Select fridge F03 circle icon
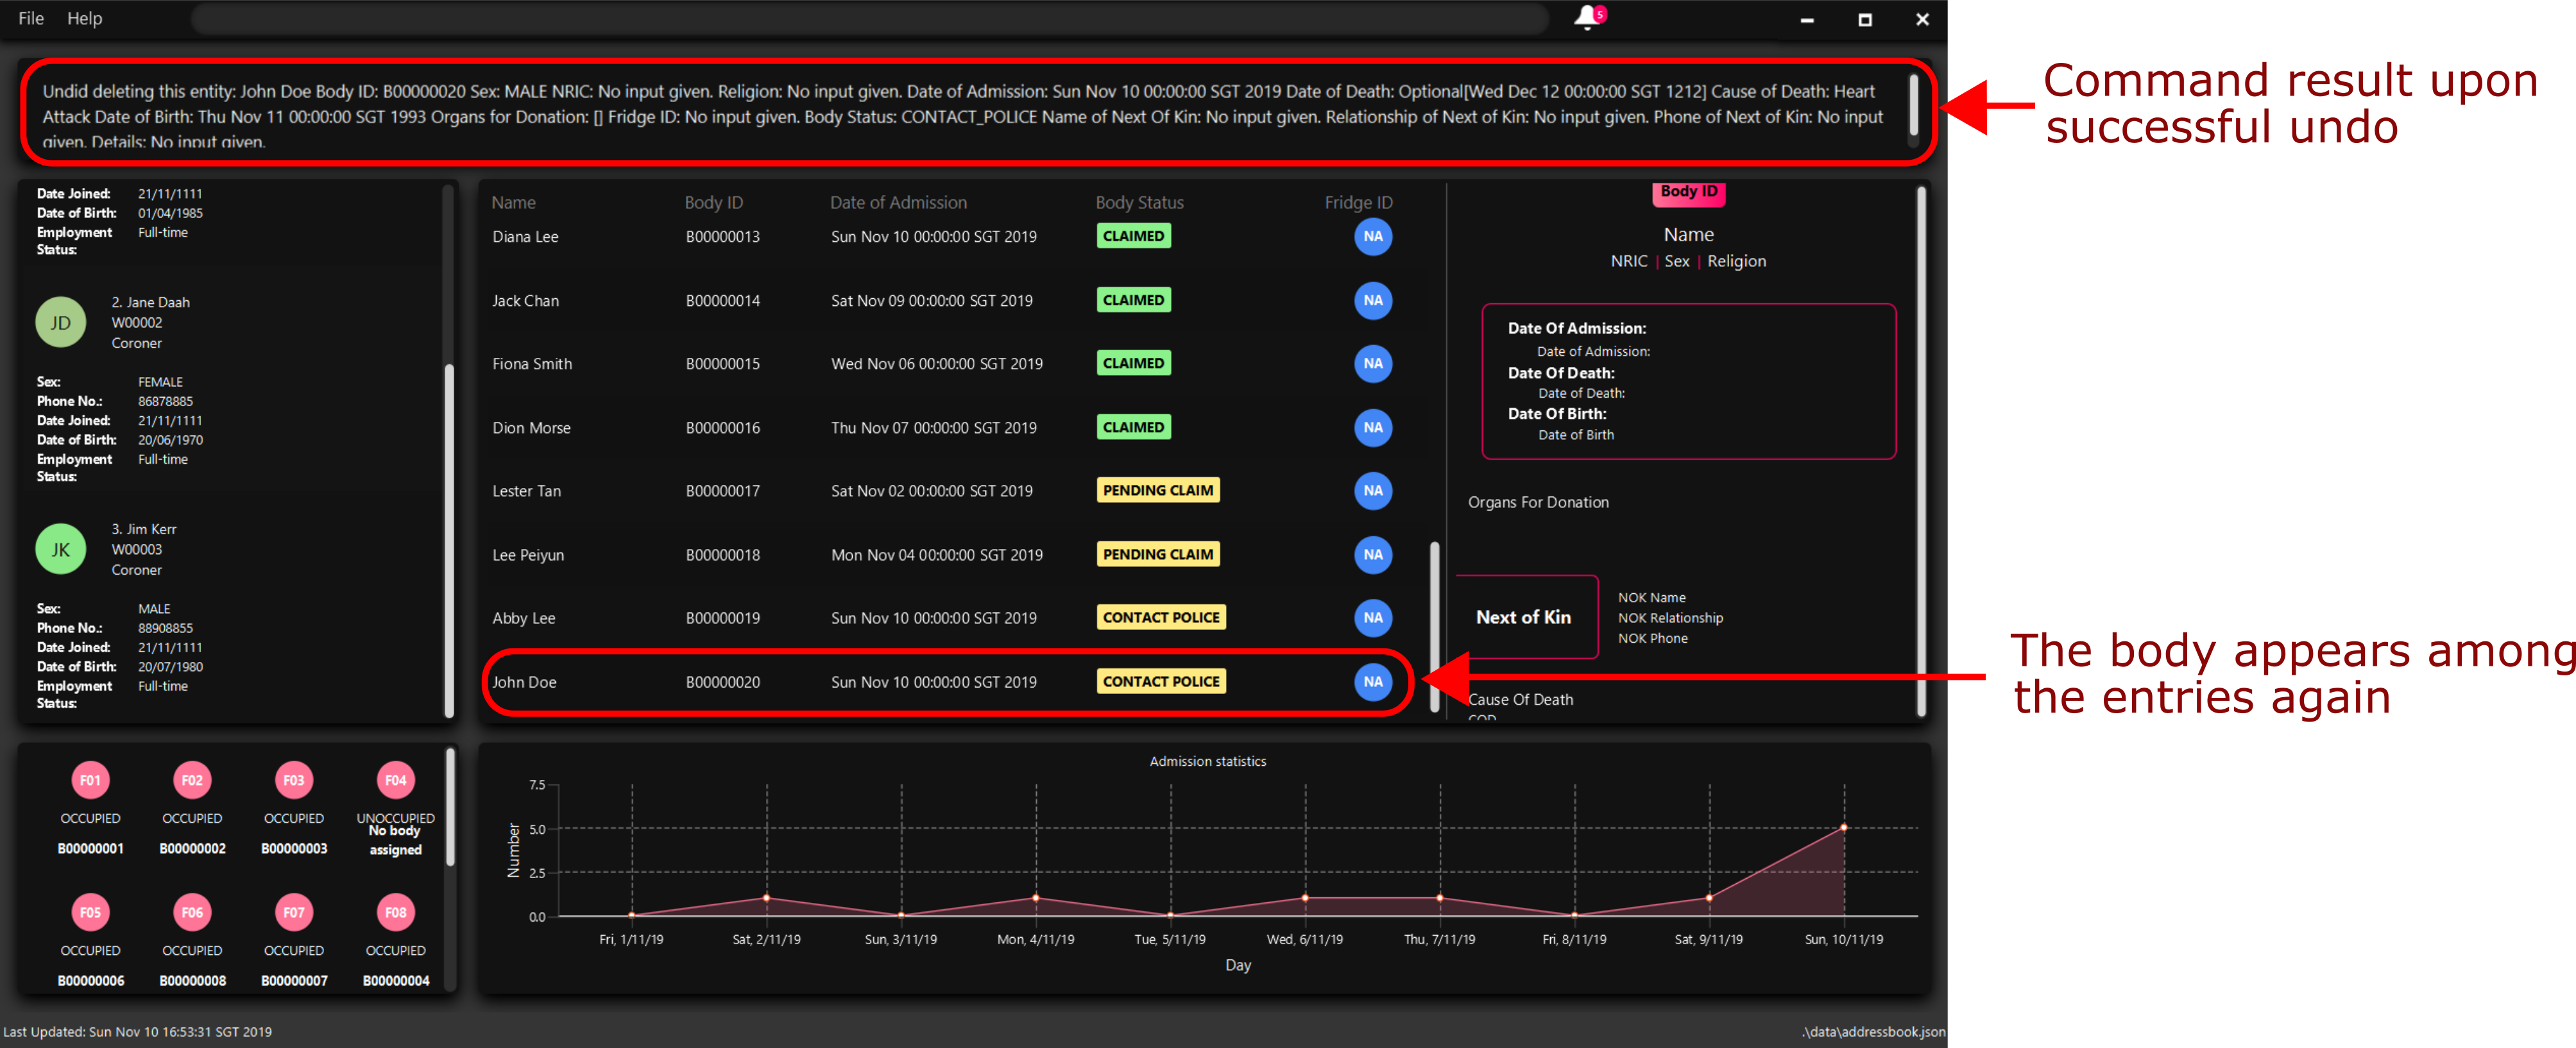The width and height of the screenshot is (2576, 1048). tap(294, 780)
